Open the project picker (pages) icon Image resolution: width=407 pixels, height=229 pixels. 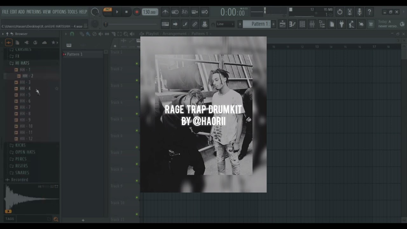[332, 24]
